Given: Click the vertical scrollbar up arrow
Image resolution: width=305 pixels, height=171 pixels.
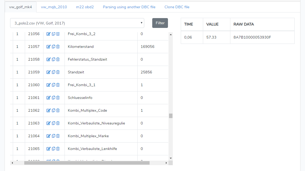Looking at the screenshot, I should (171, 34).
